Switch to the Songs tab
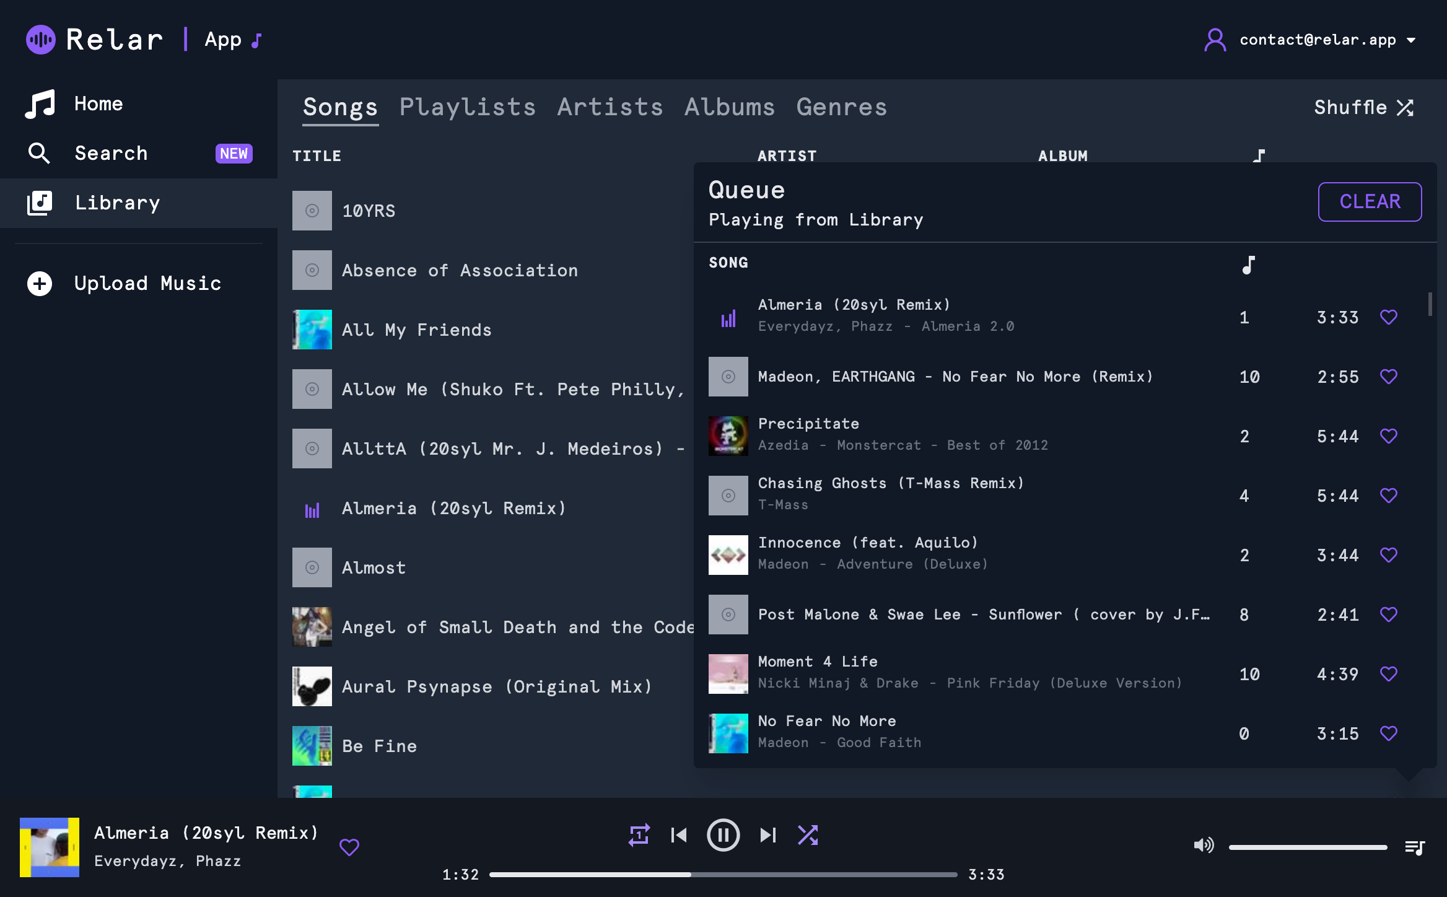Screen dimensions: 1447x897 point(340,107)
